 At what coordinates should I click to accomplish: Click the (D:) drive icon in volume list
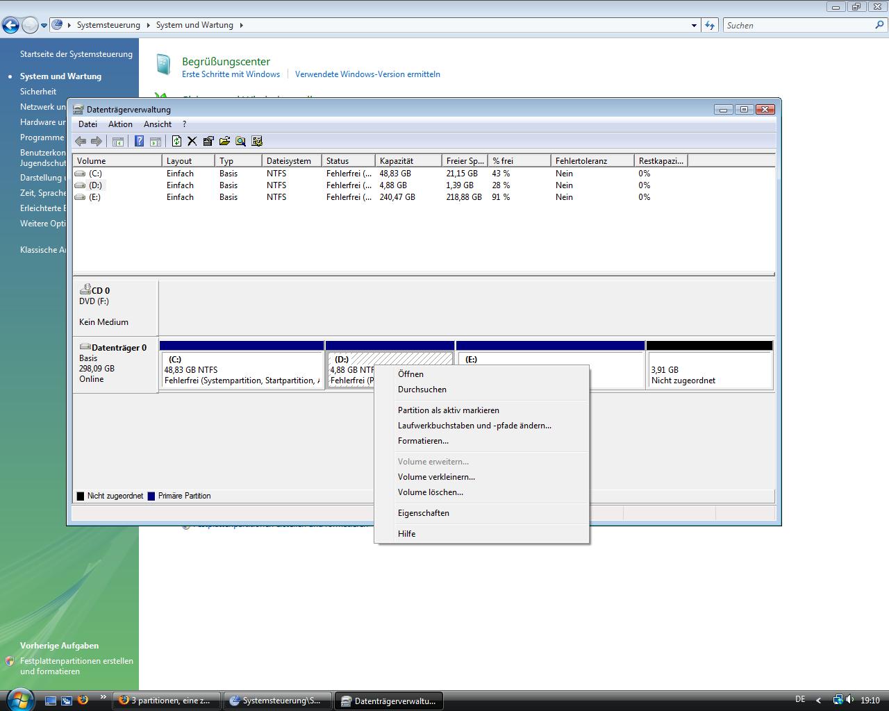(81, 185)
